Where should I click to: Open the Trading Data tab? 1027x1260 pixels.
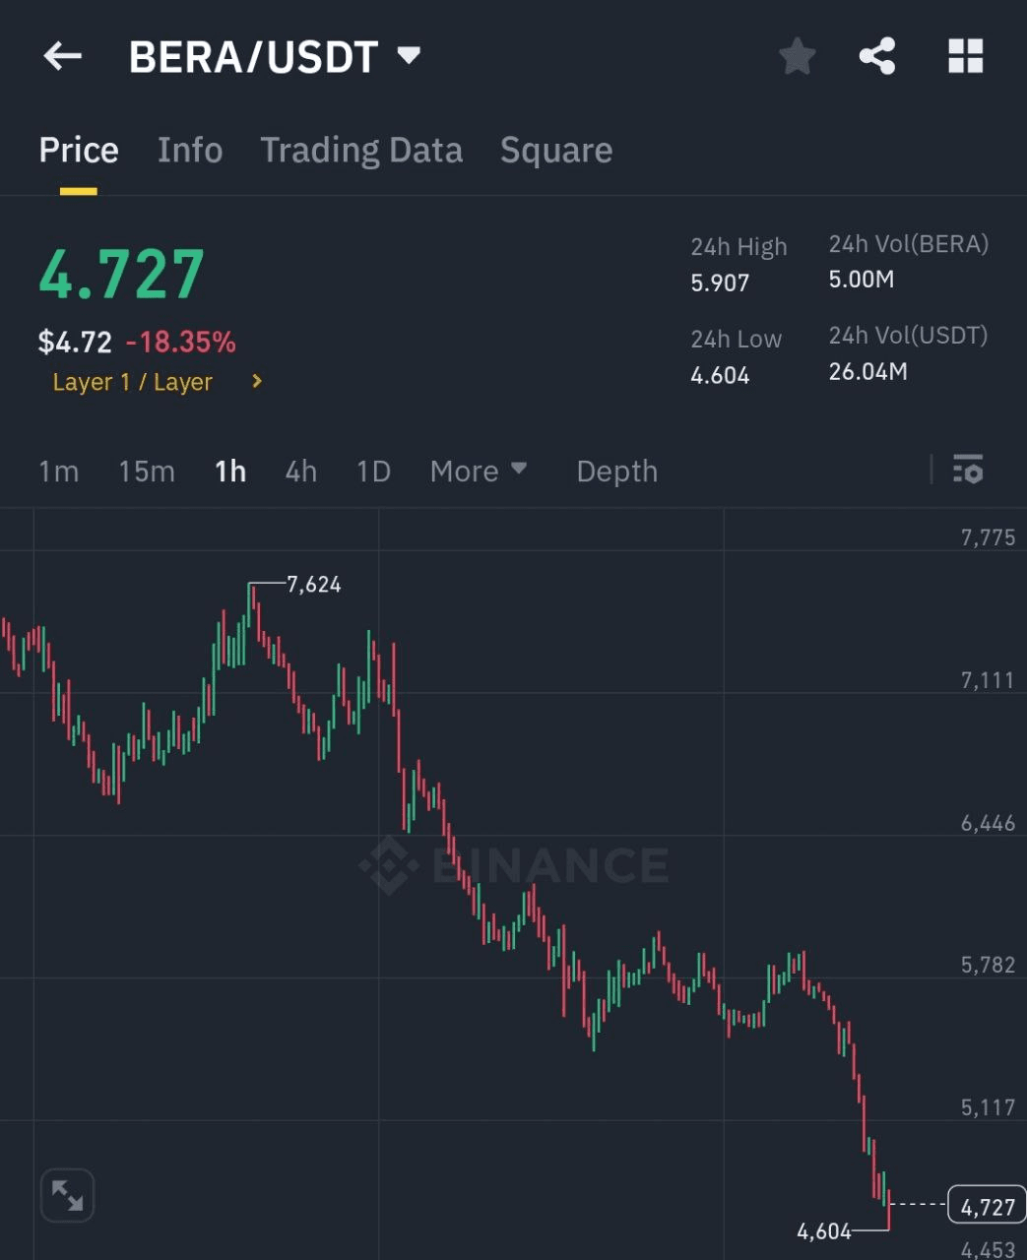tap(361, 151)
